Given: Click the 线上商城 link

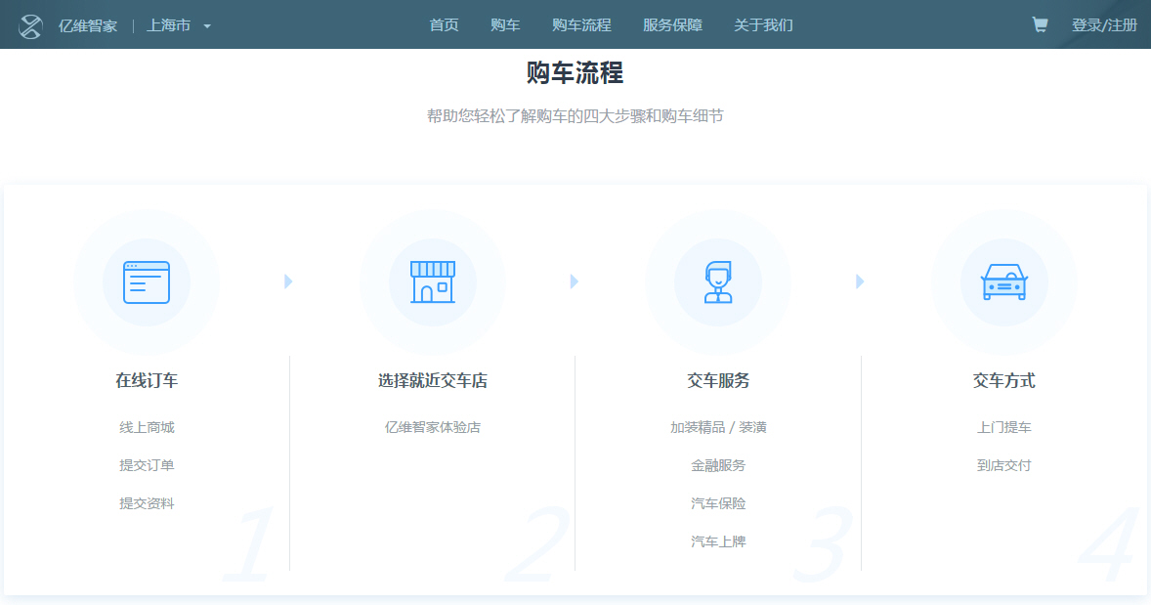Looking at the screenshot, I should click(147, 427).
